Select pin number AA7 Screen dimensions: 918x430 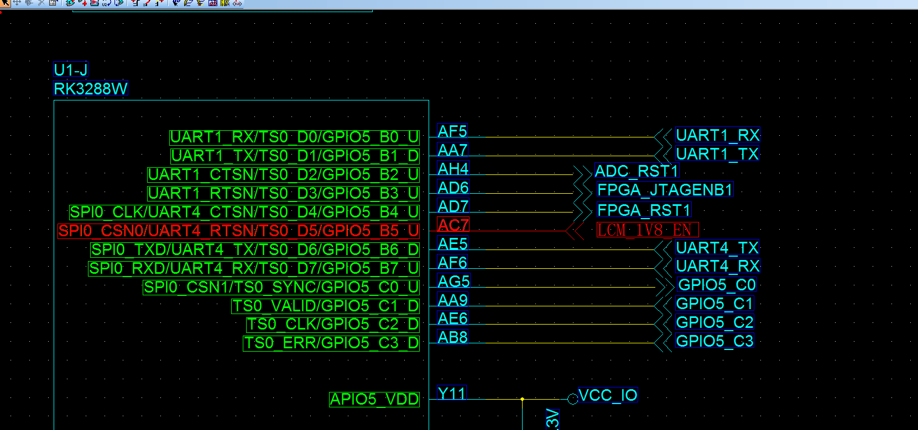point(452,150)
